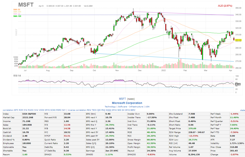
Task: Open correlated ticker IYW
Action: coord(26,110)
